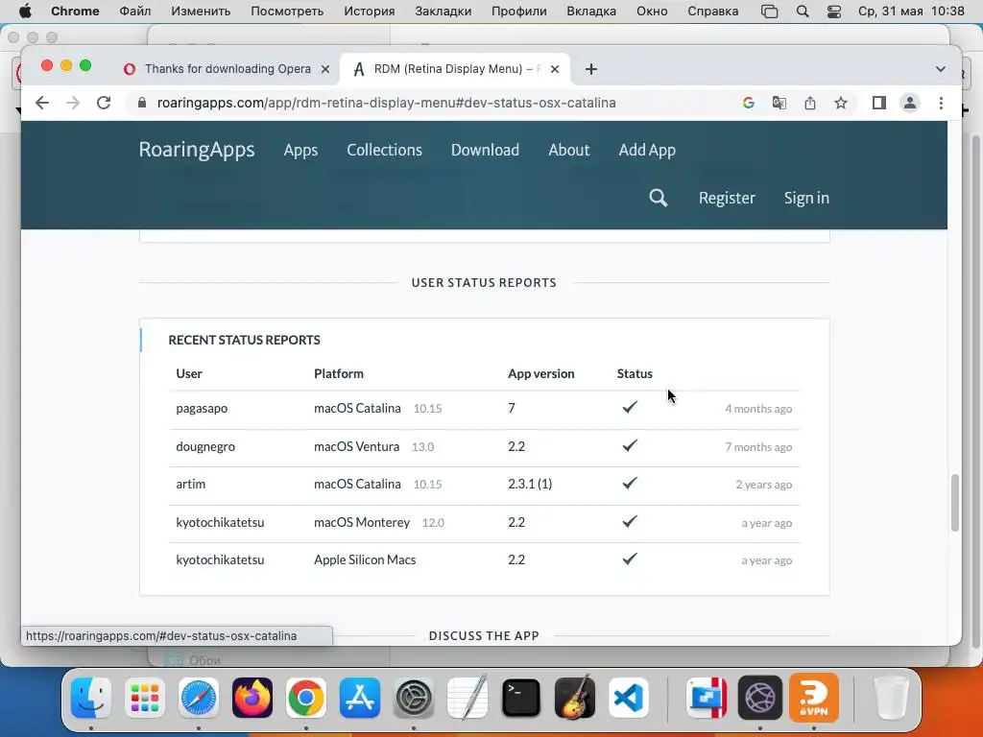Open Finder from the Dock
The height and width of the screenshot is (737, 983).
(91, 698)
